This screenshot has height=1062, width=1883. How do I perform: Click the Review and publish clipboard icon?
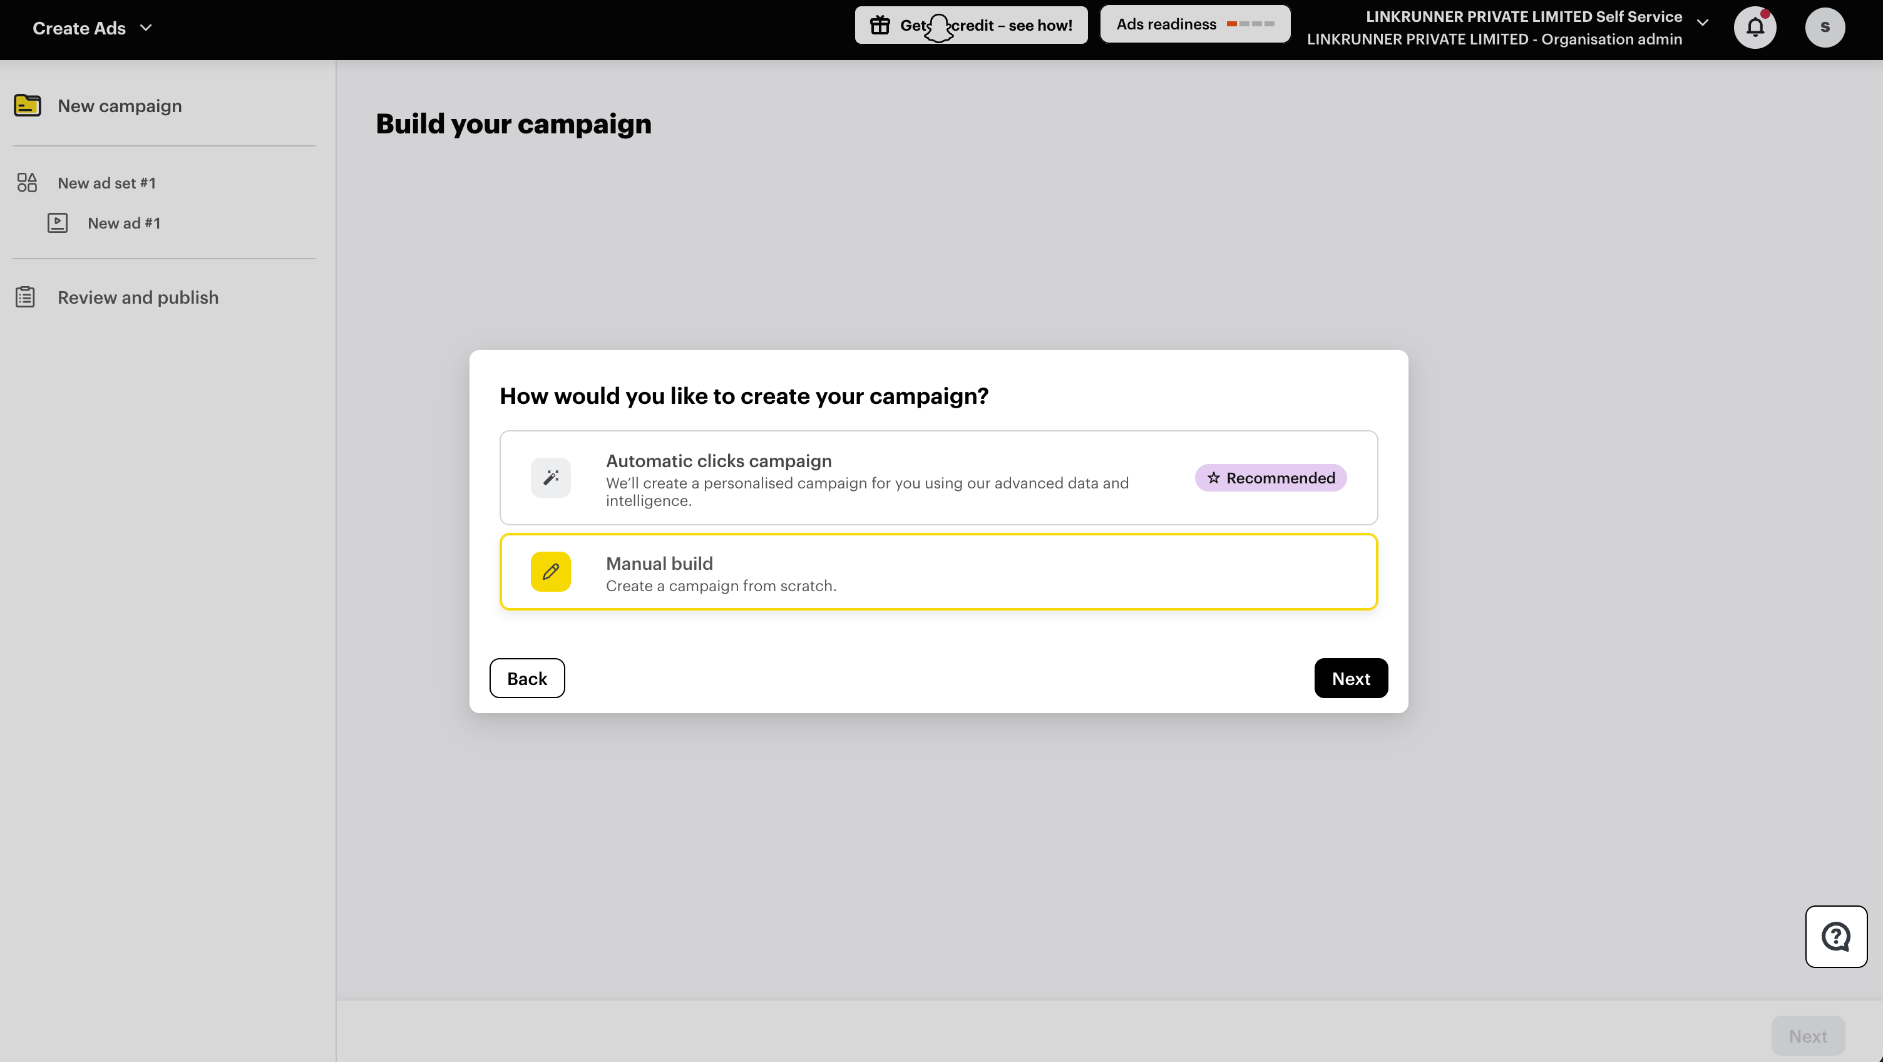click(x=26, y=297)
